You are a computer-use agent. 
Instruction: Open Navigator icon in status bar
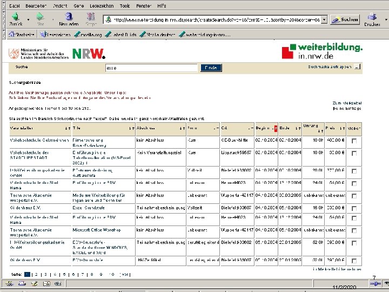(9, 283)
